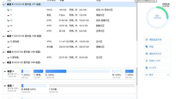
Task: Expand the 更多 chevron arrow
Action: [x=168, y=75]
